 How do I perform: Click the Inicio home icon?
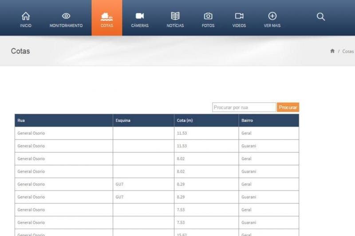click(x=26, y=16)
